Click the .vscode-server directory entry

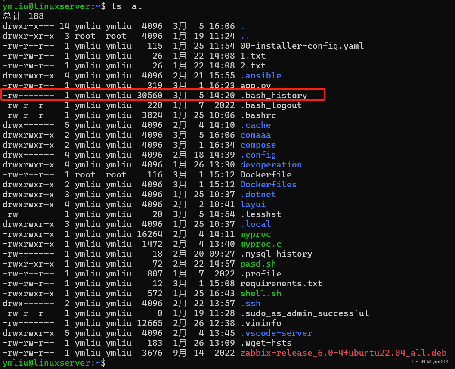point(276,333)
